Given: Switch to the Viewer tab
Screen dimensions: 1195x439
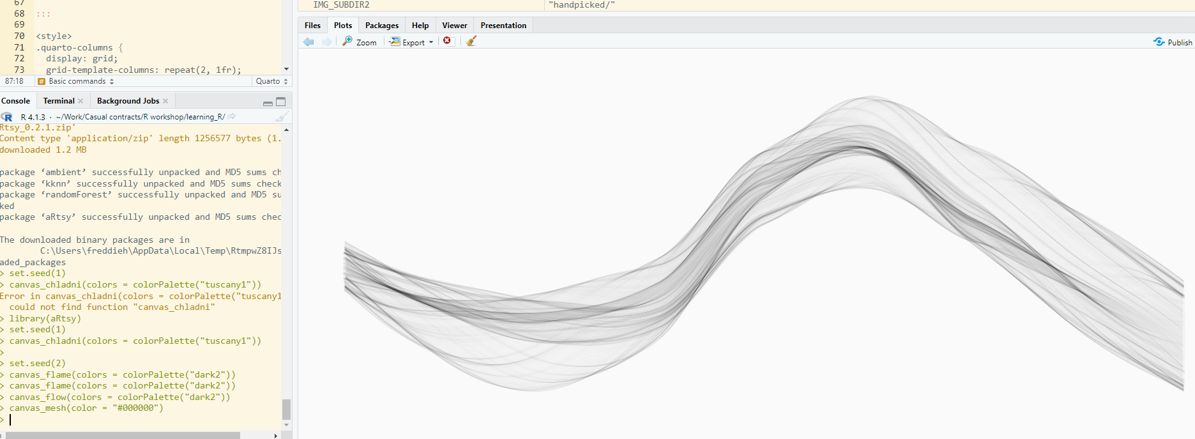Looking at the screenshot, I should (x=454, y=26).
